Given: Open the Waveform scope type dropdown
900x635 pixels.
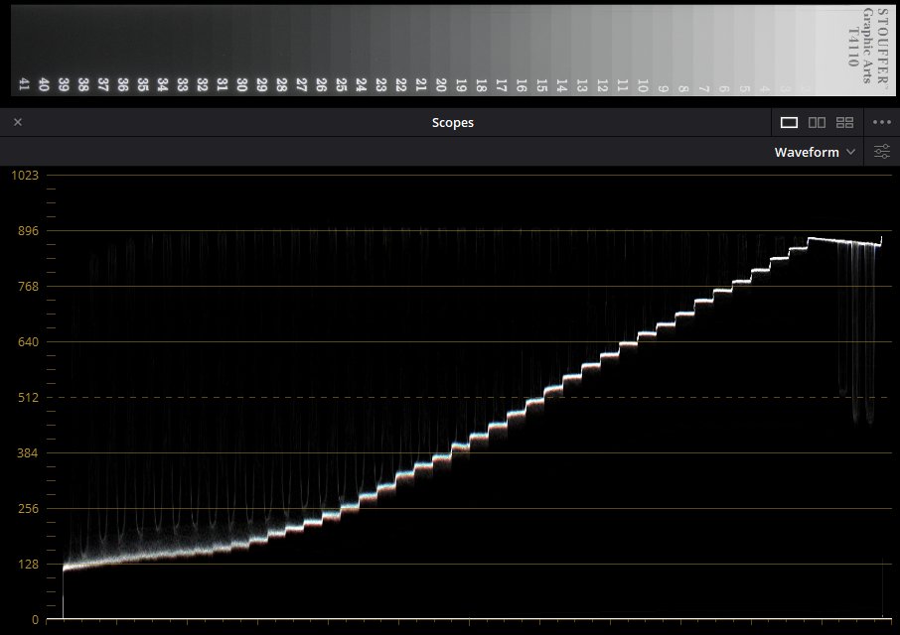Looking at the screenshot, I should pyautogui.click(x=815, y=152).
